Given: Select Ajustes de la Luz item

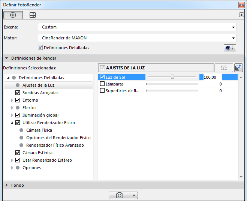Looking at the screenshot, I should (x=48, y=85).
